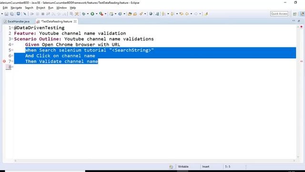
Task: Click the Step Over icon
Action: coord(59,14)
